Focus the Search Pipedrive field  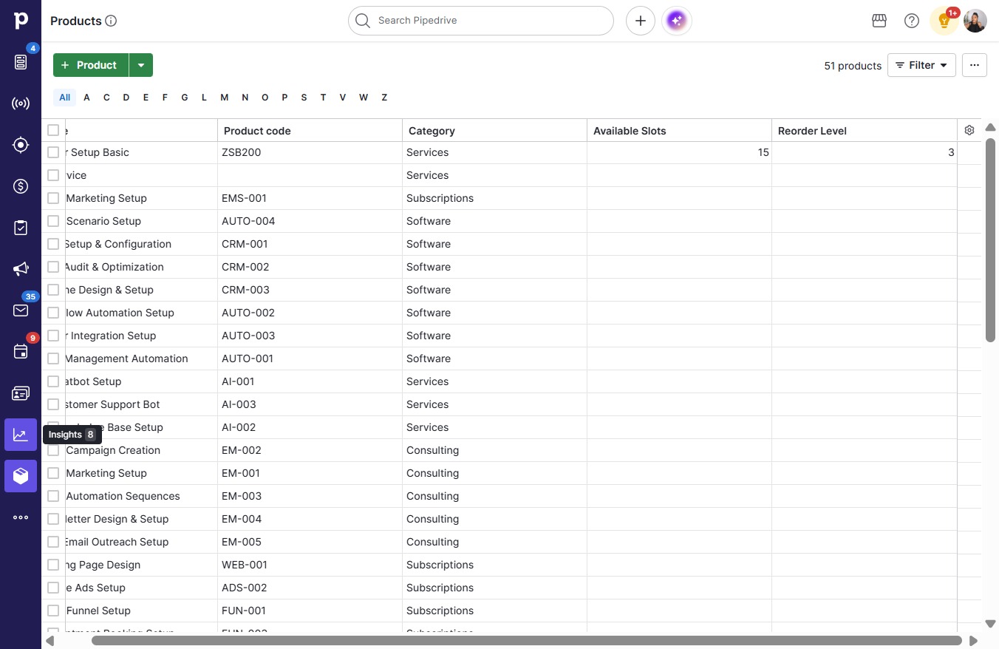point(481,21)
